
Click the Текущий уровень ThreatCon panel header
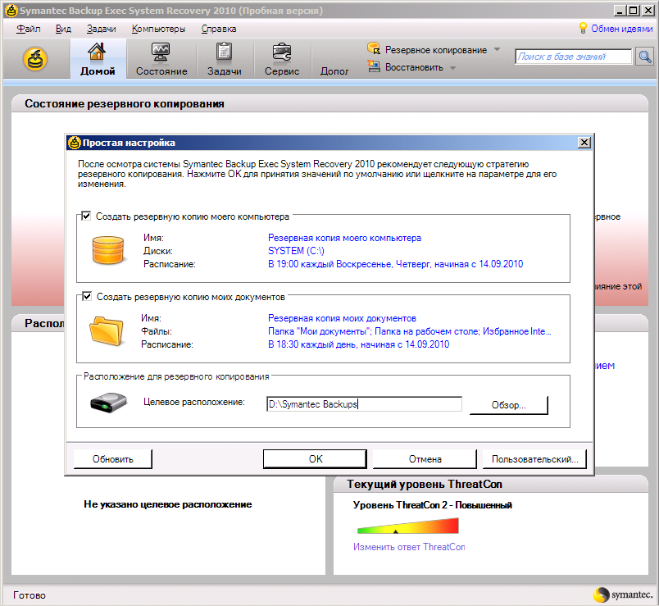(x=491, y=484)
